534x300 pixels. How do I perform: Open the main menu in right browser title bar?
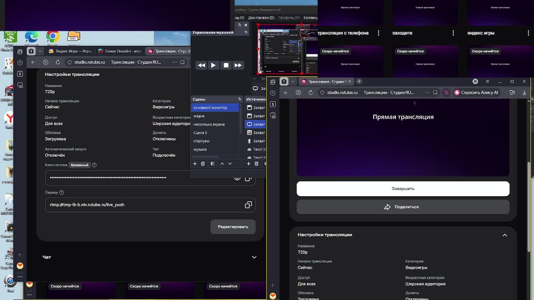pyautogui.click(x=487, y=81)
